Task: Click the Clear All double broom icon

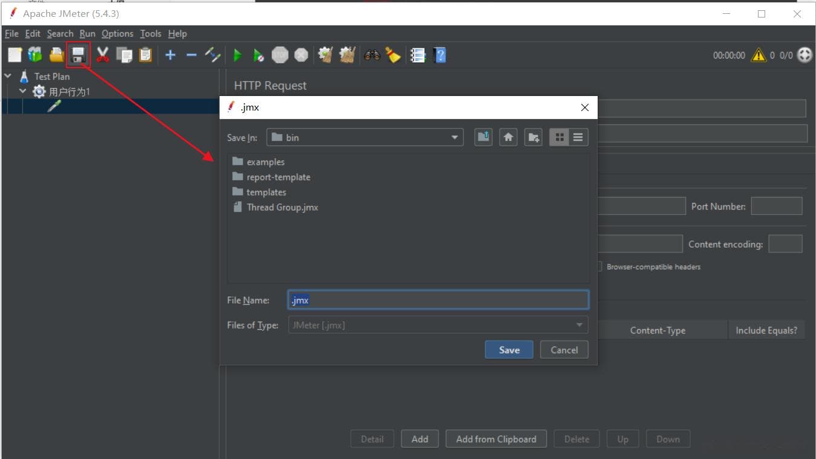Action: tap(347, 56)
